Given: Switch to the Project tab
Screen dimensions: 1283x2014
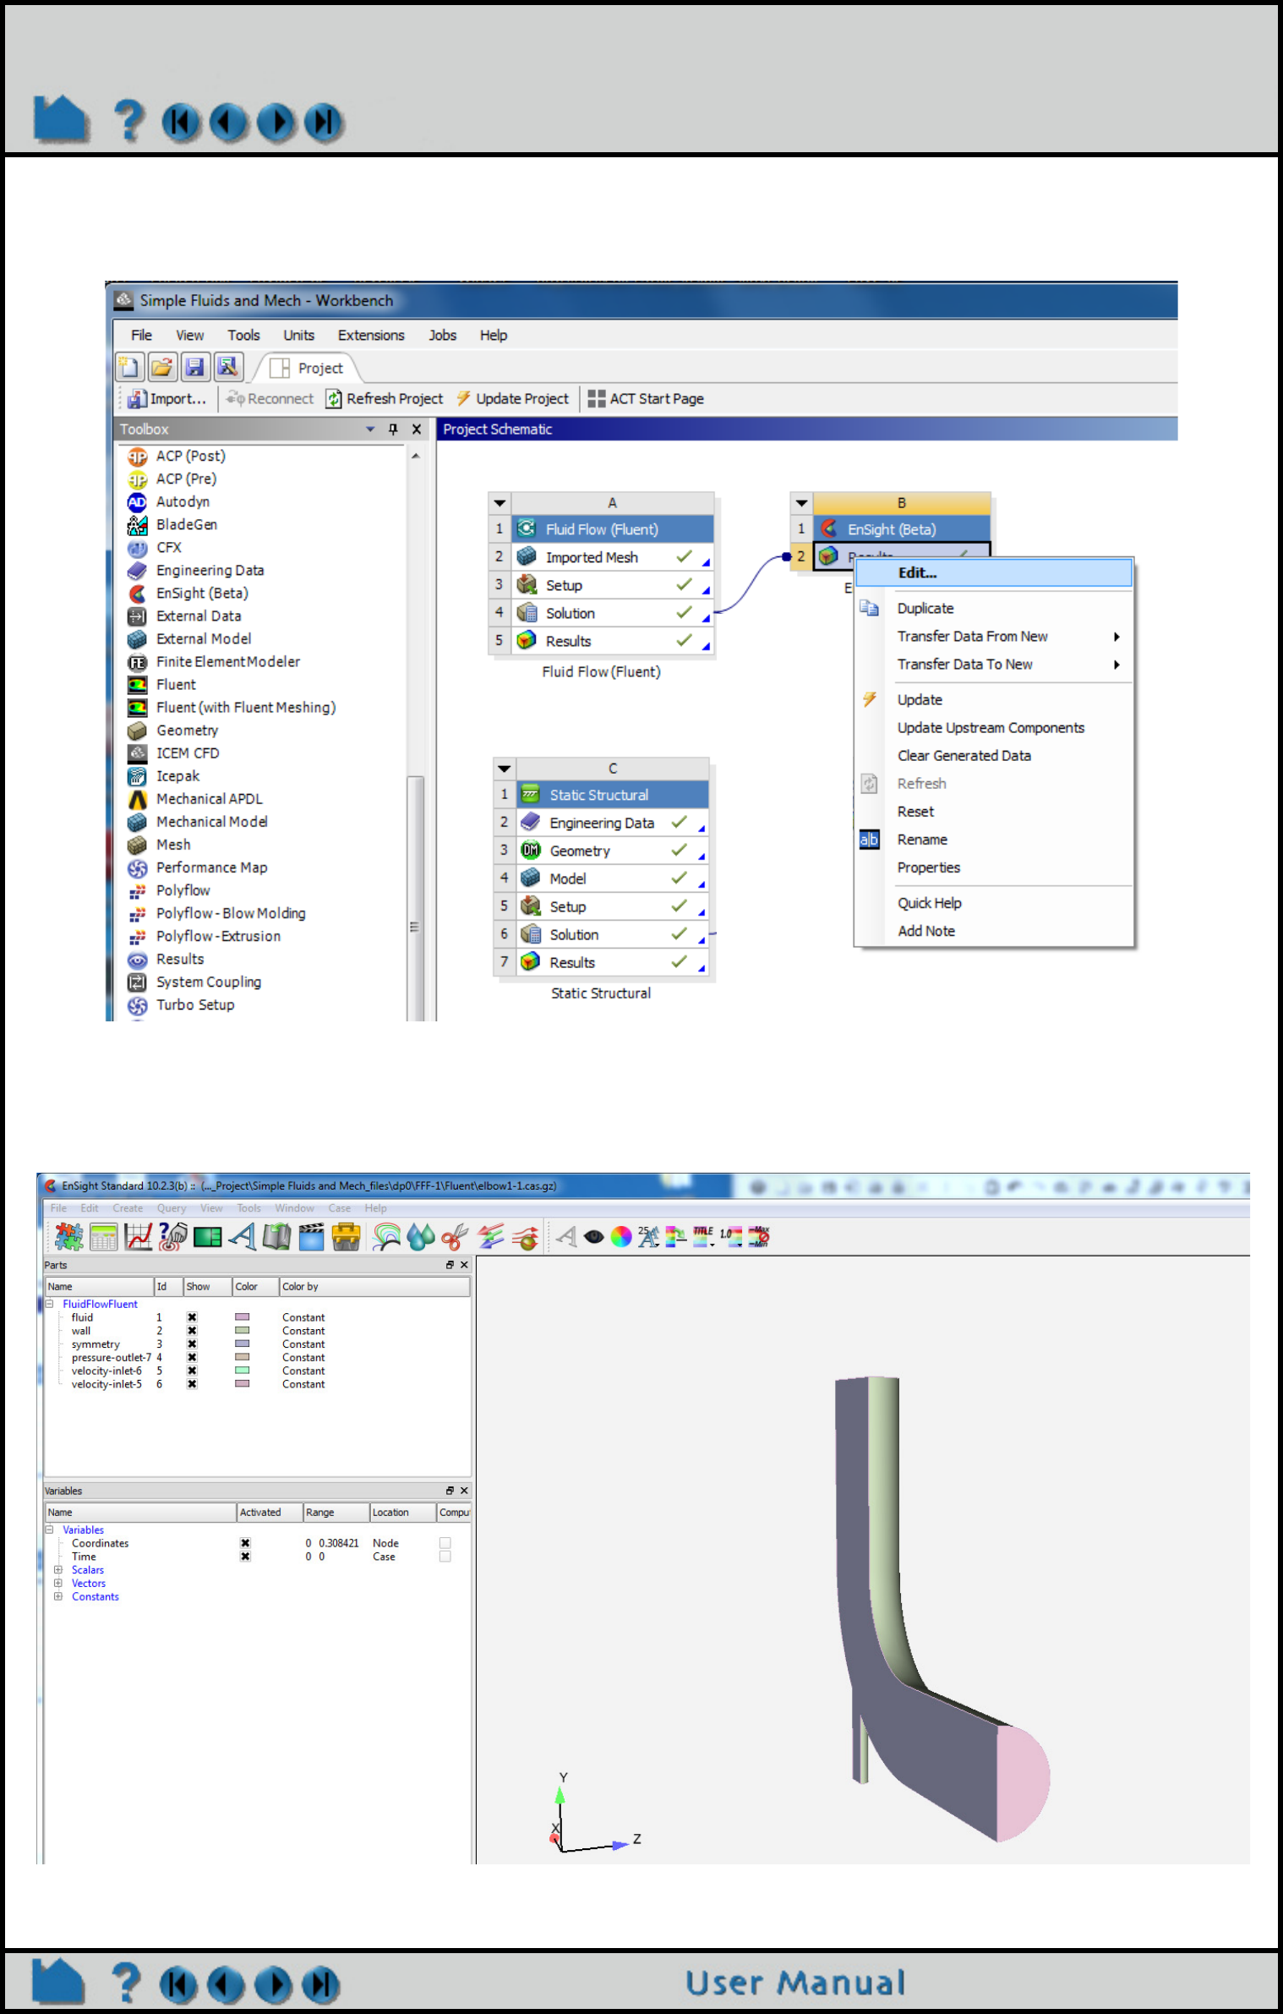Looking at the screenshot, I should [308, 368].
